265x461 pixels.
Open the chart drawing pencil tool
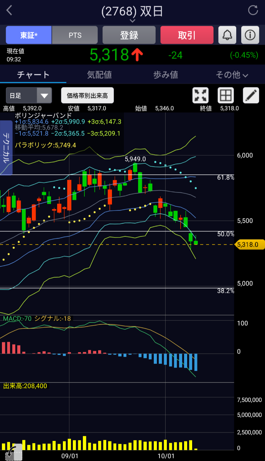click(251, 95)
